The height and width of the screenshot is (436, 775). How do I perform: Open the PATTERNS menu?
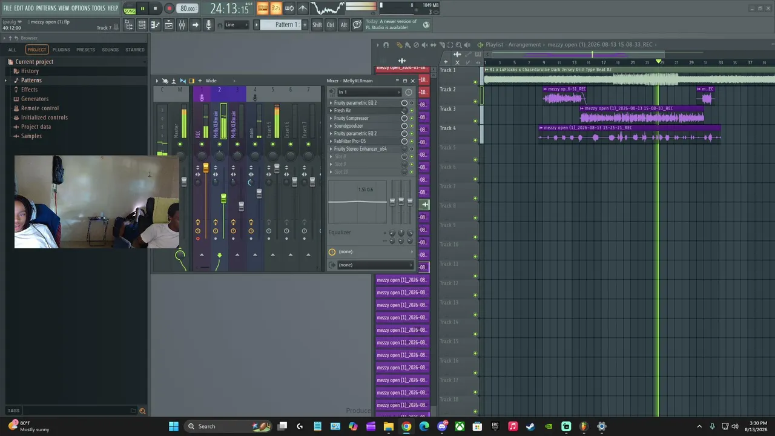[x=46, y=8]
